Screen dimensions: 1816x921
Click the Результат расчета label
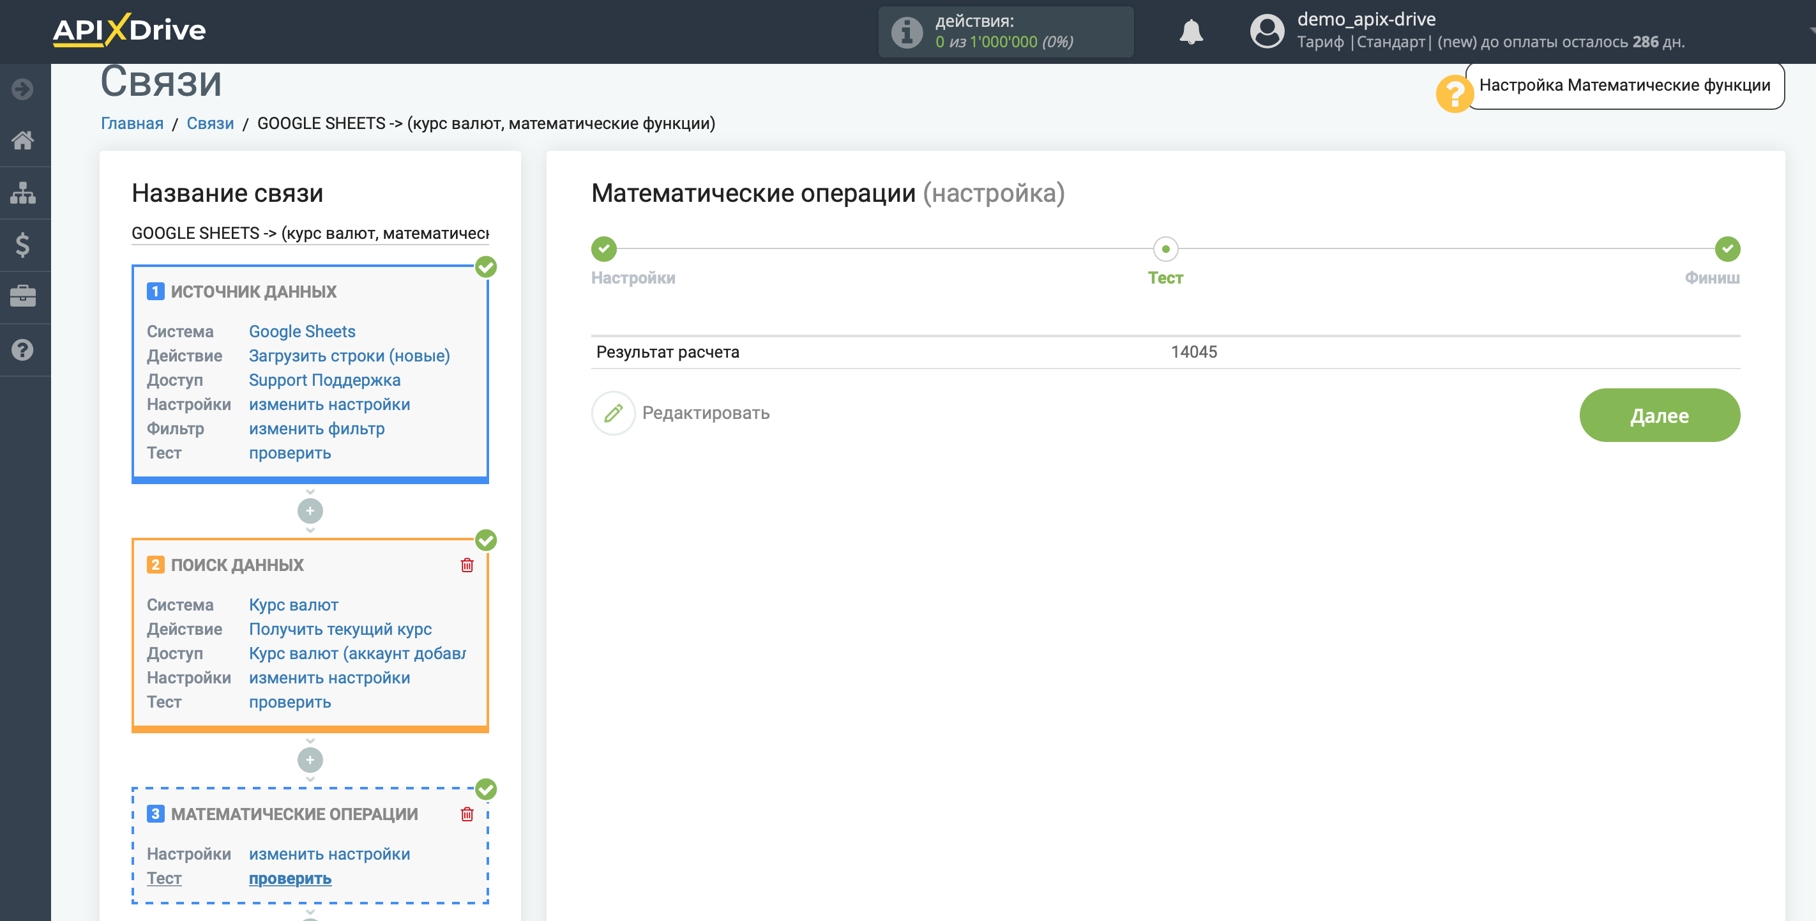tap(668, 352)
